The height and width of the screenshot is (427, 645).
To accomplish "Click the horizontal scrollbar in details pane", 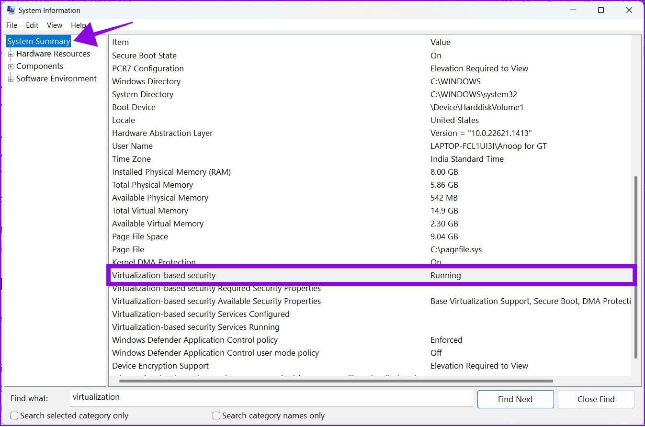I will click(x=335, y=381).
